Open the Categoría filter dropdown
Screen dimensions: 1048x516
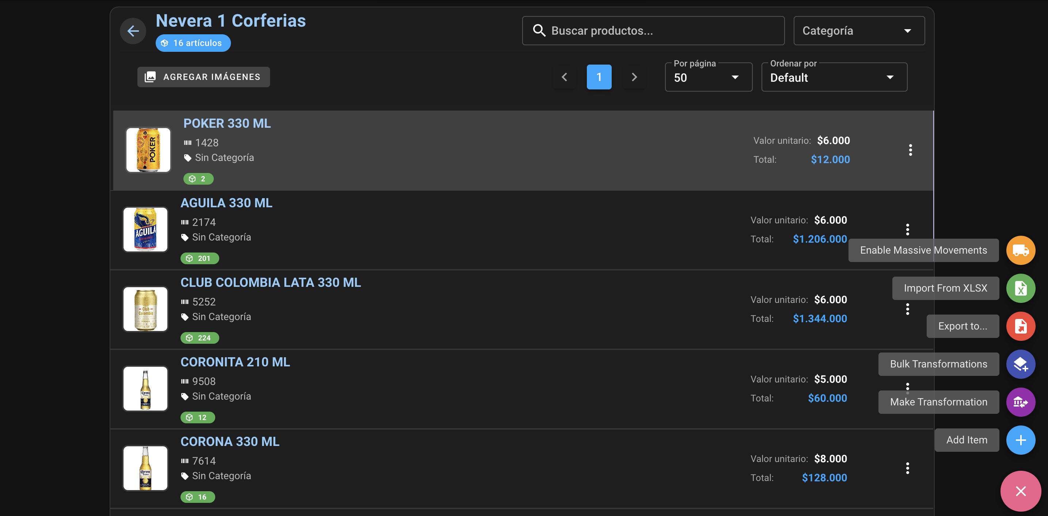tap(859, 31)
